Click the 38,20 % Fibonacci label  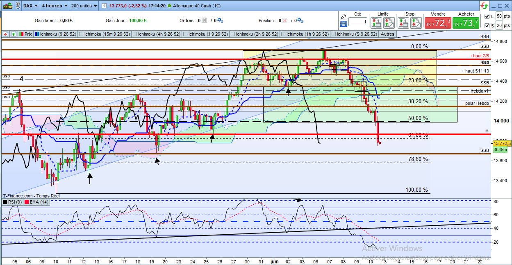pos(418,101)
